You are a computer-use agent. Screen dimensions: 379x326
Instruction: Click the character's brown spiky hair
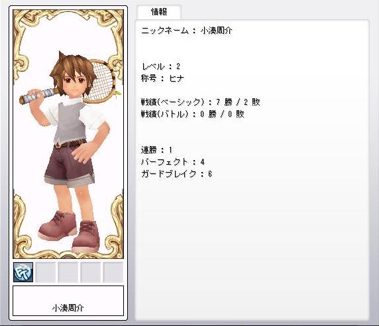click(72, 66)
